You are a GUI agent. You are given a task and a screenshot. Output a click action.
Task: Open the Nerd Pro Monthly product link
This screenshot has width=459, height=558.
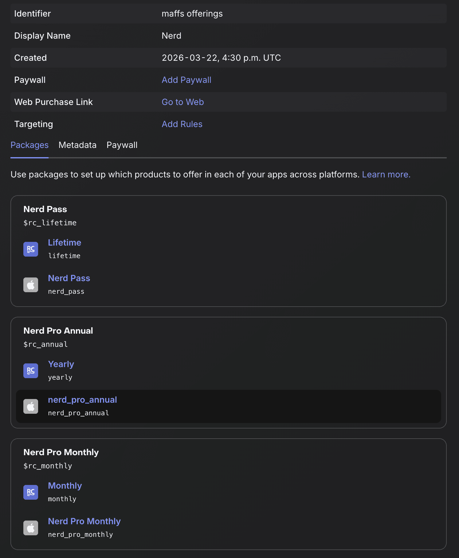click(x=84, y=521)
